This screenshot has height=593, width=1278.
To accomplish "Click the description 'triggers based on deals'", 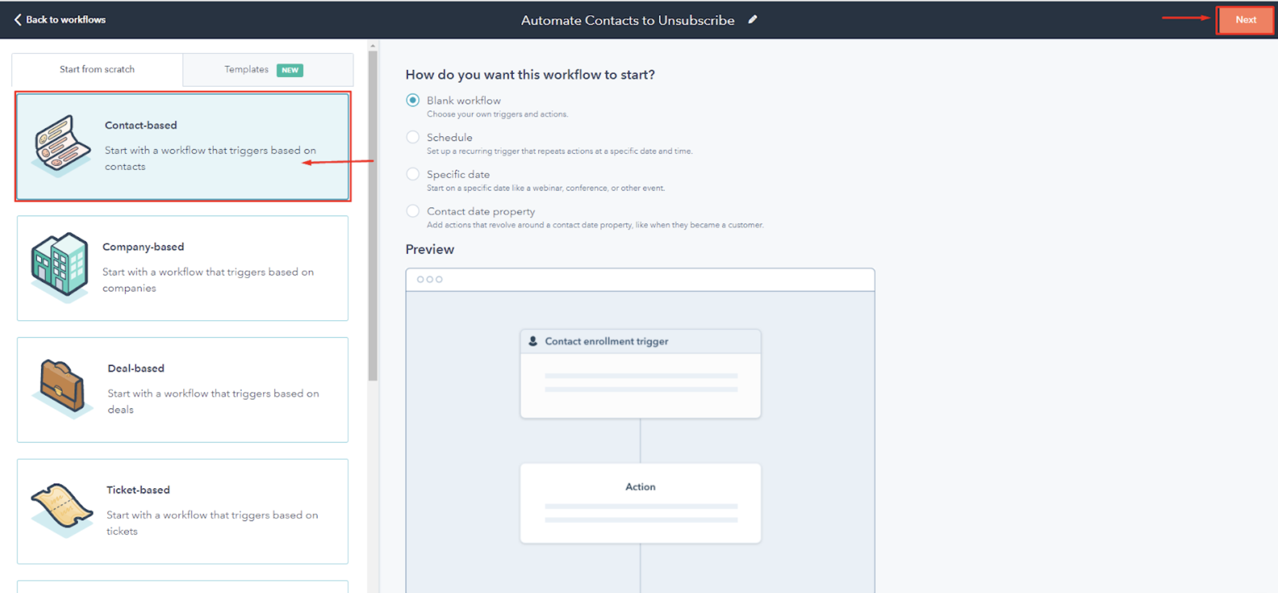I will tap(213, 401).
